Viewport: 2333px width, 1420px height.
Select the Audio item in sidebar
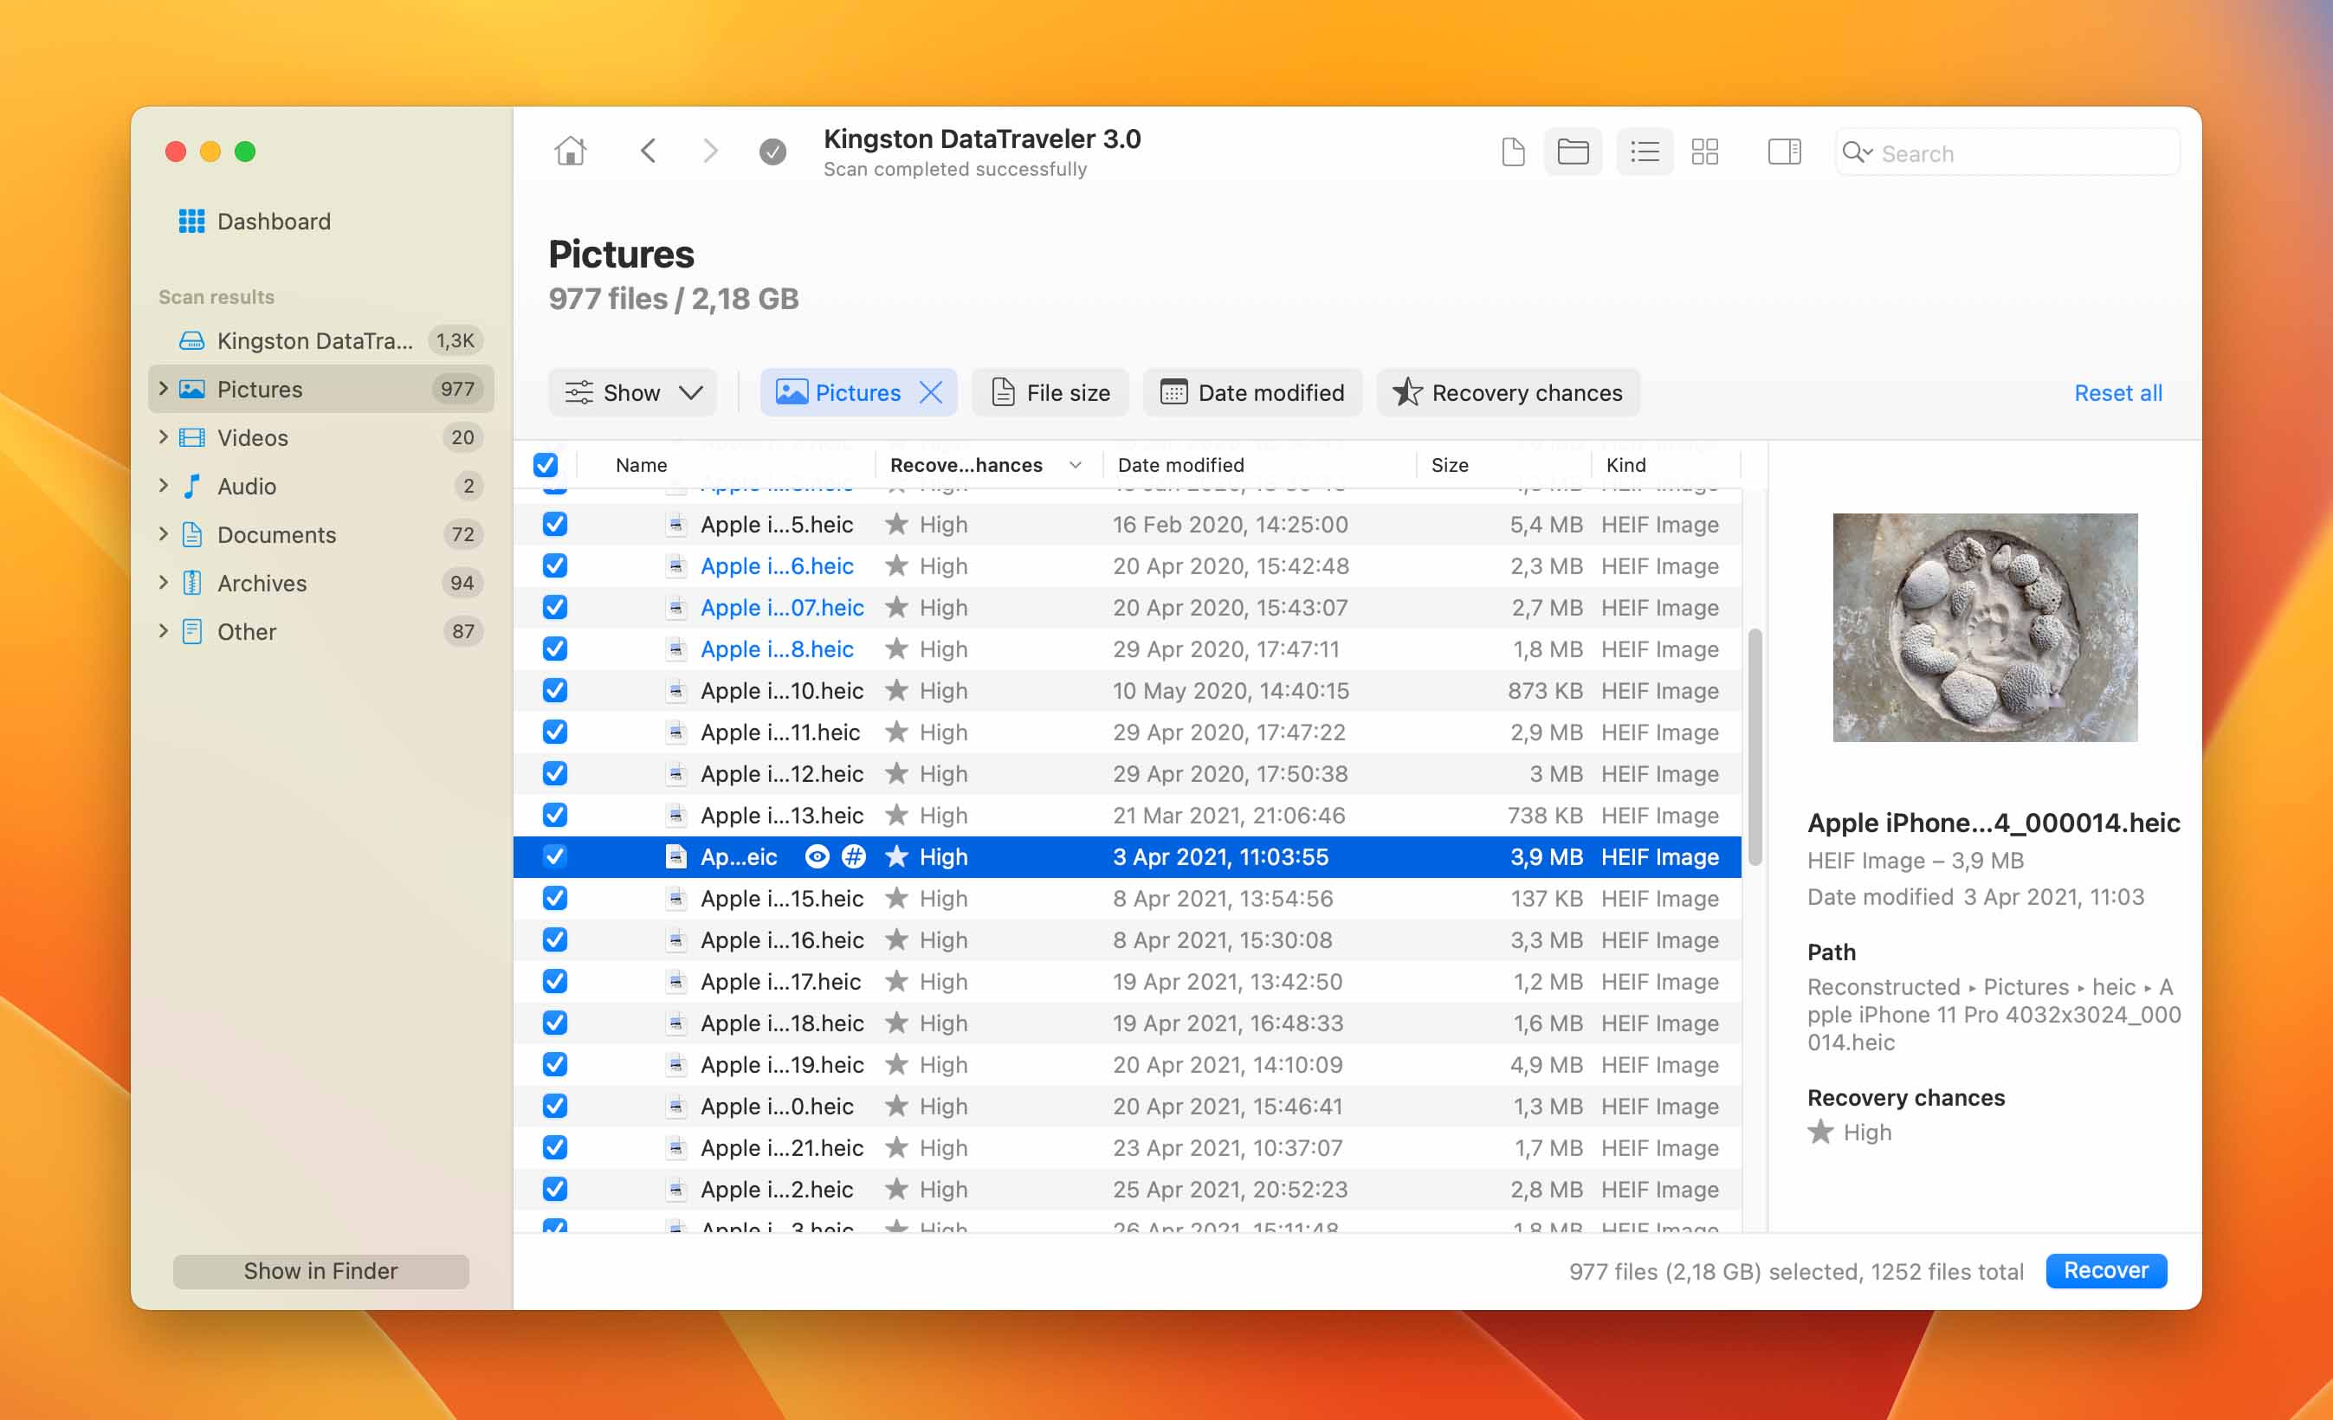coord(247,485)
